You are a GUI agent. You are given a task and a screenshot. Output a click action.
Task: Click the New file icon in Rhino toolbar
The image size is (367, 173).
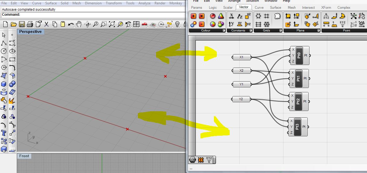[x=5, y=24]
